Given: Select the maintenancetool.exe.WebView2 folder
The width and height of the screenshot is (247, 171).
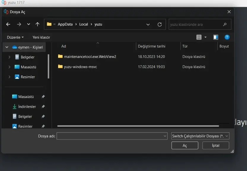Looking at the screenshot, I should pyautogui.click(x=90, y=57).
